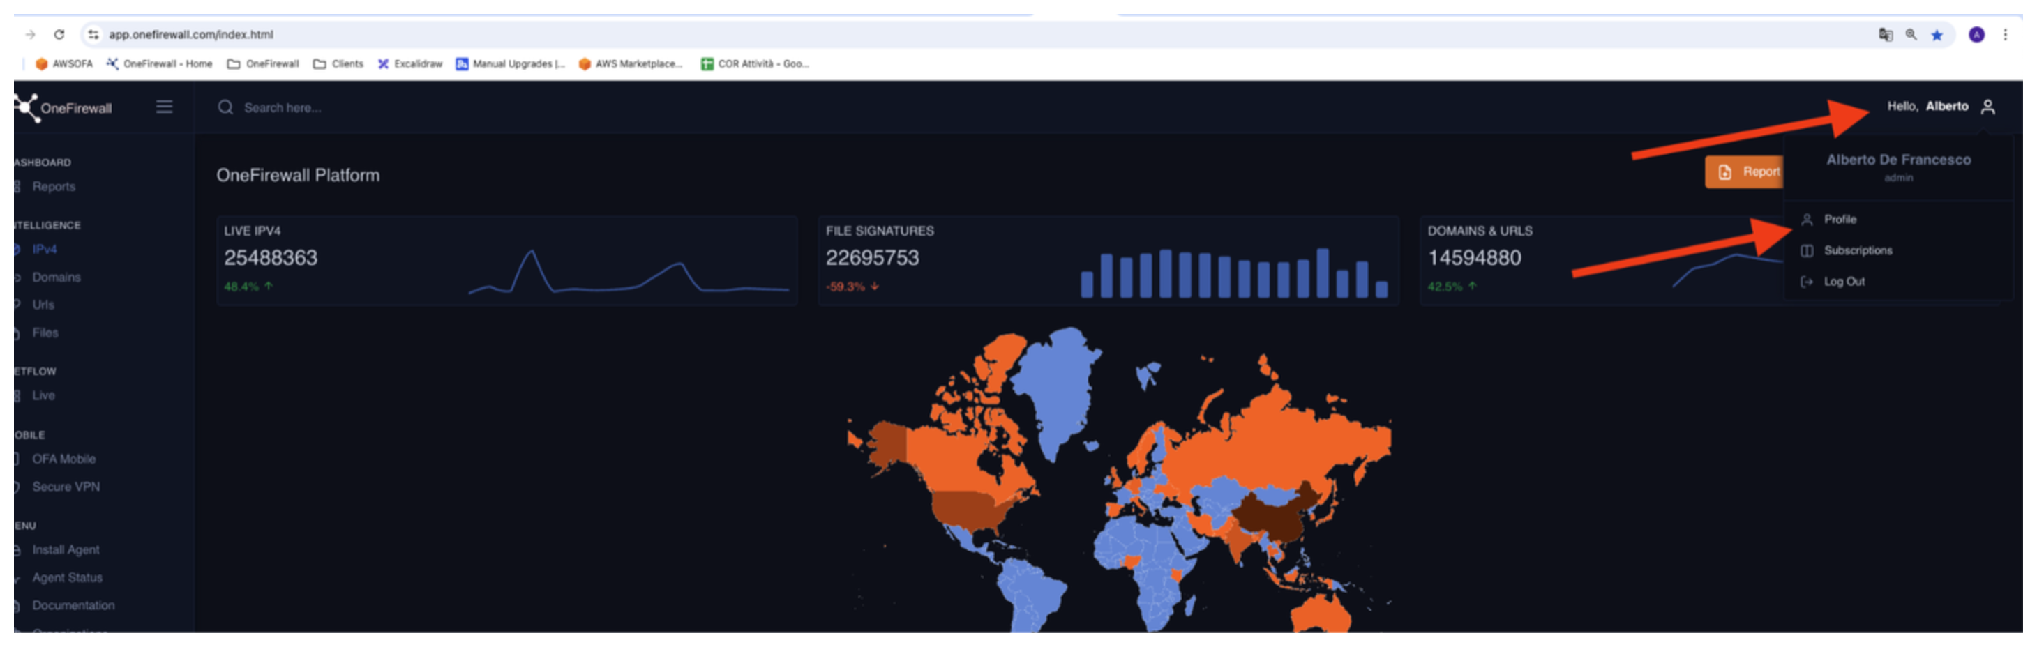The width and height of the screenshot is (2037, 647).
Task: Click the File Signatures count 22695753
Action: click(x=872, y=257)
